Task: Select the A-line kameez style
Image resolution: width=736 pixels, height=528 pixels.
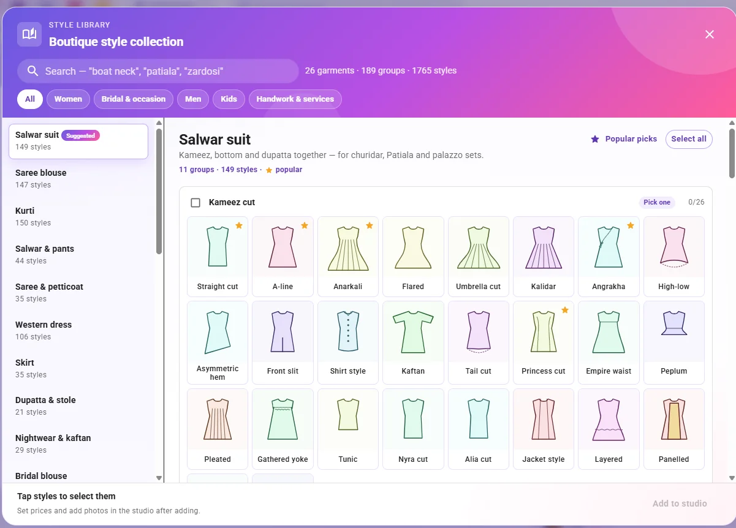Action: click(x=283, y=256)
